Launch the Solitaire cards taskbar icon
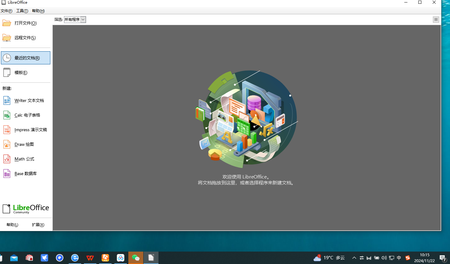This screenshot has width=450, height=264. tap(29, 258)
